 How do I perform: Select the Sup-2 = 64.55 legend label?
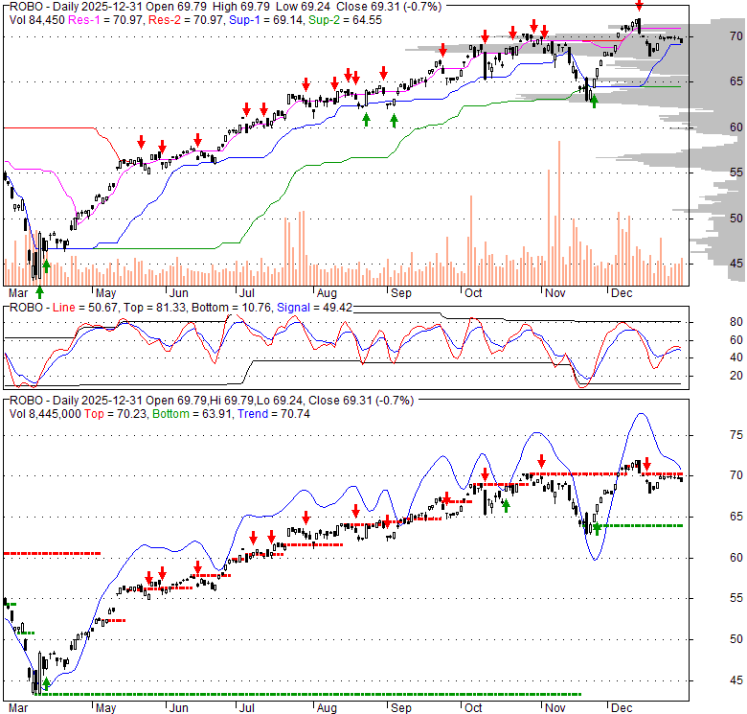[x=345, y=20]
